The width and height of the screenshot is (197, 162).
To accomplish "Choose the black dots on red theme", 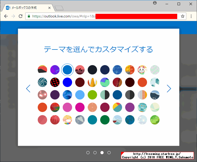I will coord(55,82).
